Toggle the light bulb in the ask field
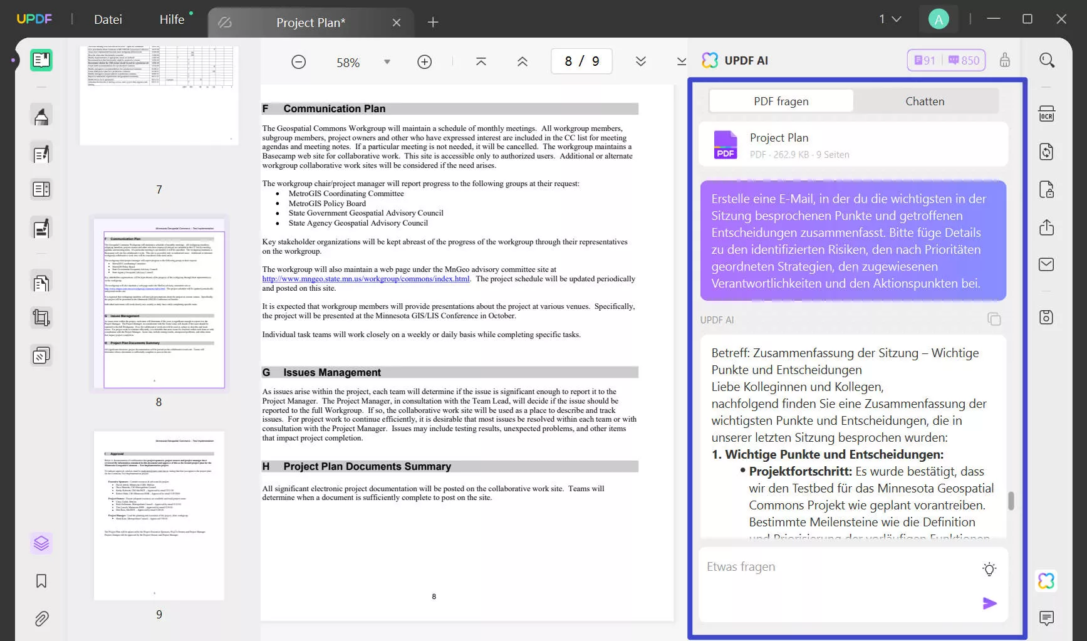 989,569
